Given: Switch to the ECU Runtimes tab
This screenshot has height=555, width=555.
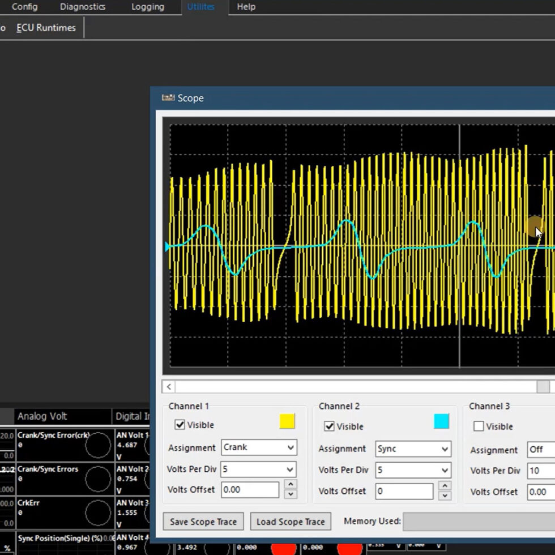Looking at the screenshot, I should [45, 27].
